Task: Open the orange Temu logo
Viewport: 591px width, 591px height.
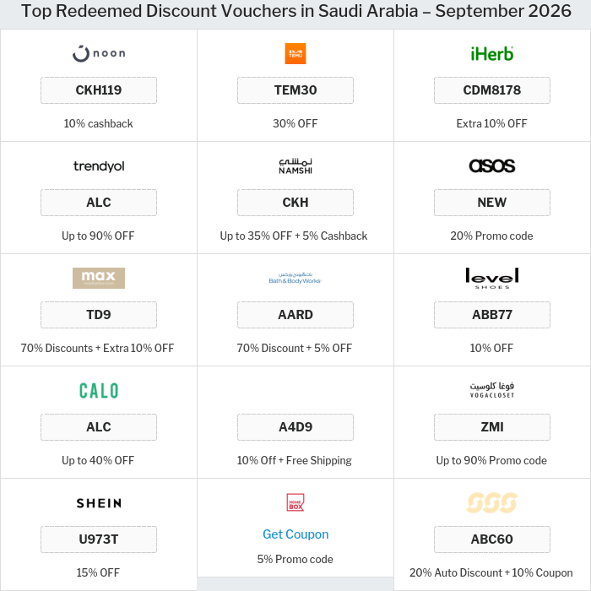Action: point(295,53)
